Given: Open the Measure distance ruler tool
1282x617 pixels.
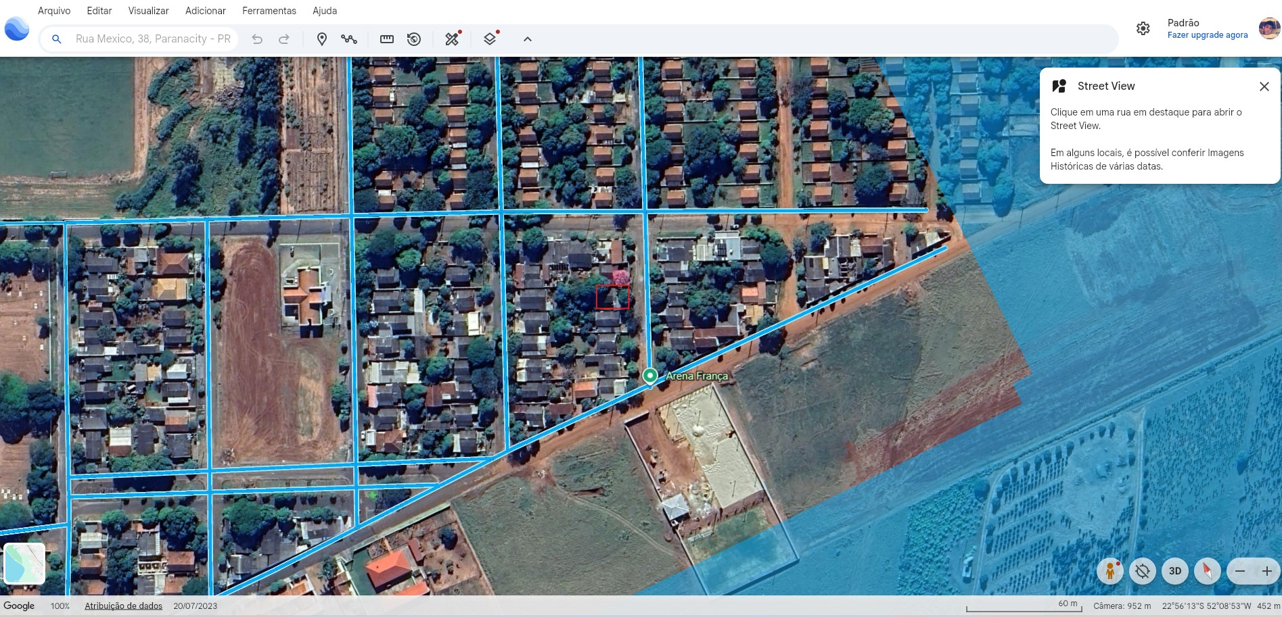Looking at the screenshot, I should tap(387, 39).
